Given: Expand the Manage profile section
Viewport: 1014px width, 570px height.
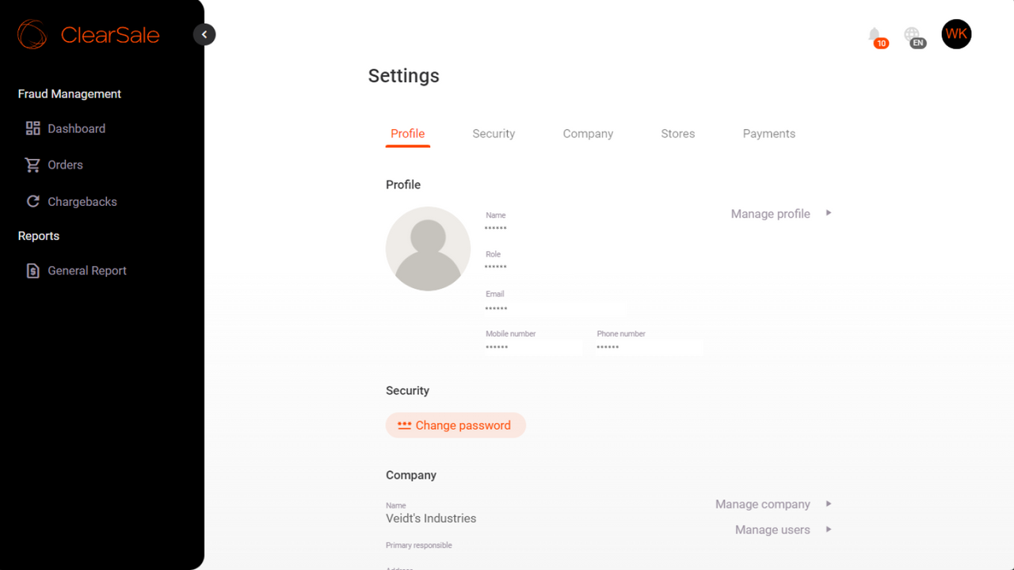Looking at the screenshot, I should click(x=770, y=213).
